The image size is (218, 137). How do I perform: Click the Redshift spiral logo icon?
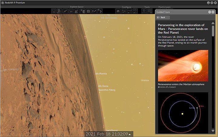point(2,3)
